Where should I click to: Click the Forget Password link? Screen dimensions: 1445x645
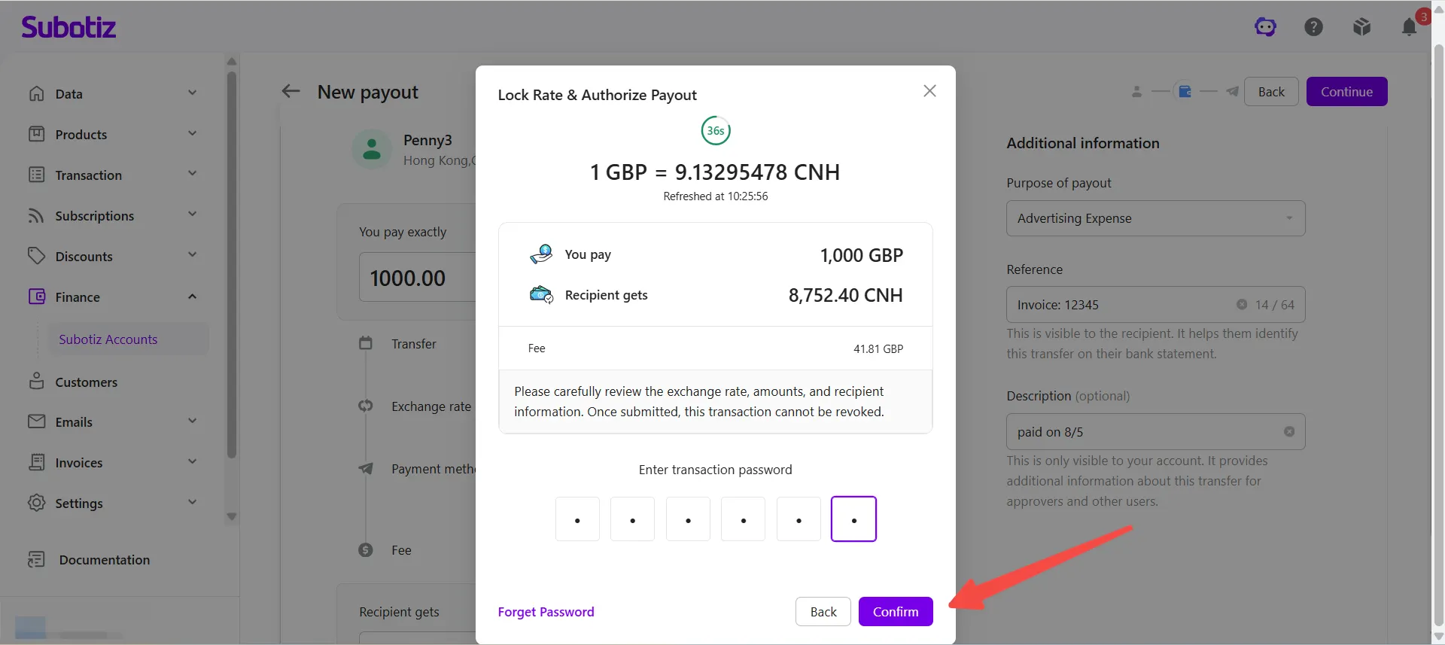point(546,612)
